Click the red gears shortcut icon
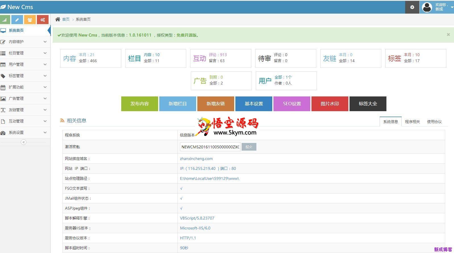The height and width of the screenshot is (253, 454). pos(43,20)
